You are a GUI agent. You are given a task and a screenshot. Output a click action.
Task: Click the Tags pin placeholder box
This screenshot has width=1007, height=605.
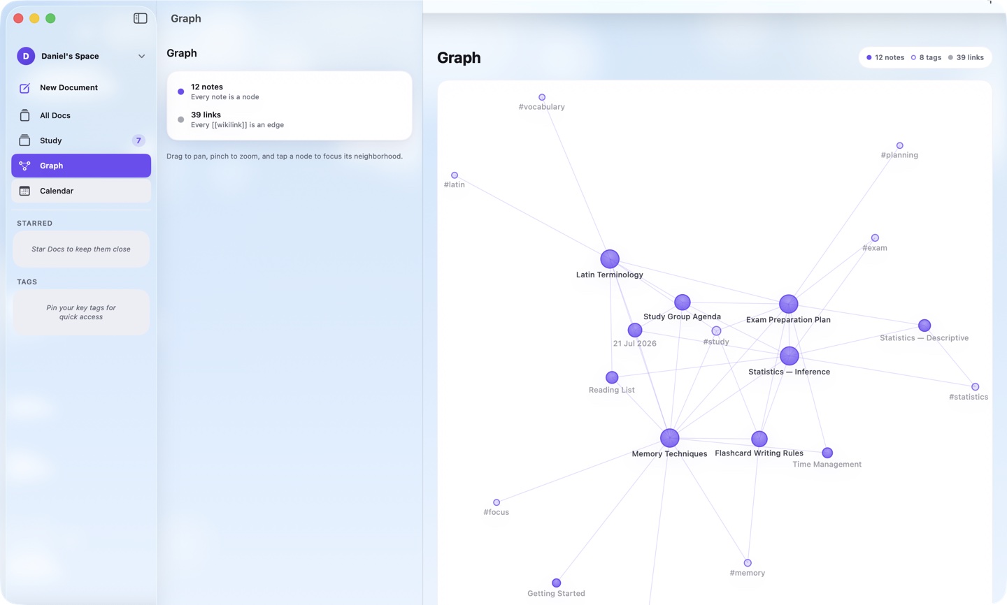pos(81,312)
